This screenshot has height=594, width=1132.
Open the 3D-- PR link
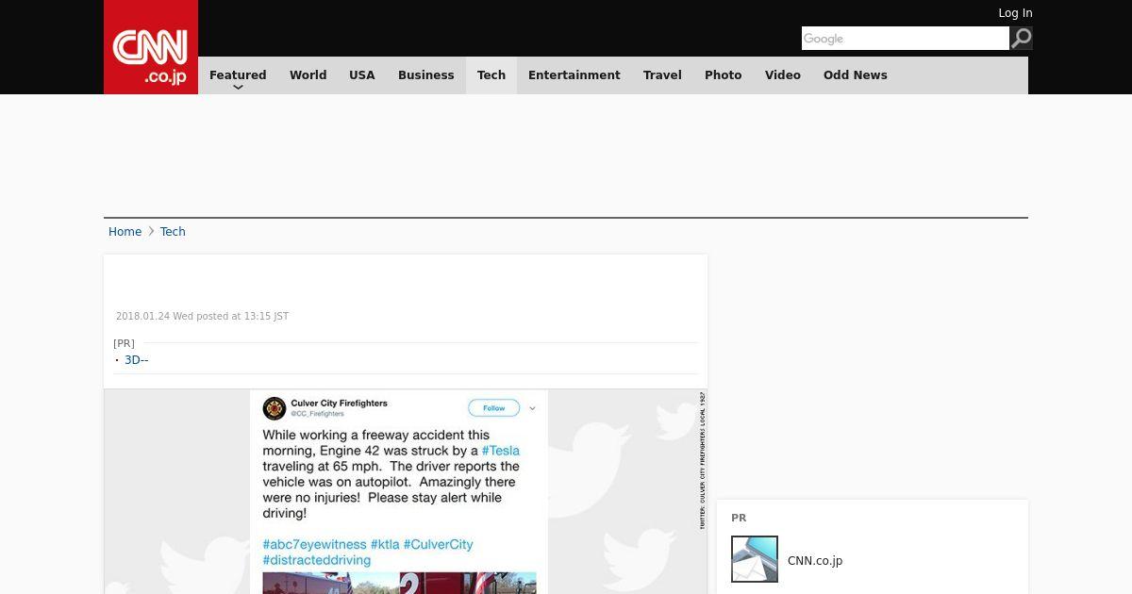point(137,359)
